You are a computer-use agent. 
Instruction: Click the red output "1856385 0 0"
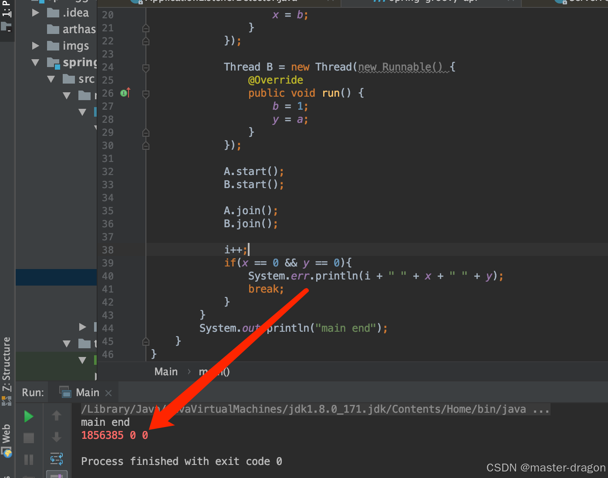[115, 435]
